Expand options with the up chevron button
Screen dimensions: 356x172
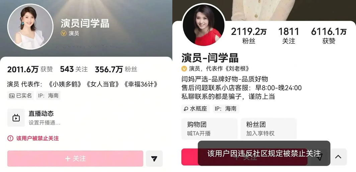338,157
